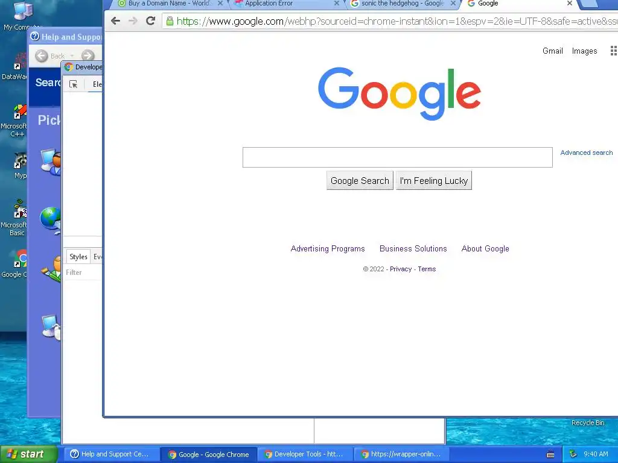
Task: Click the Help and Support title icon
Action: [34, 37]
